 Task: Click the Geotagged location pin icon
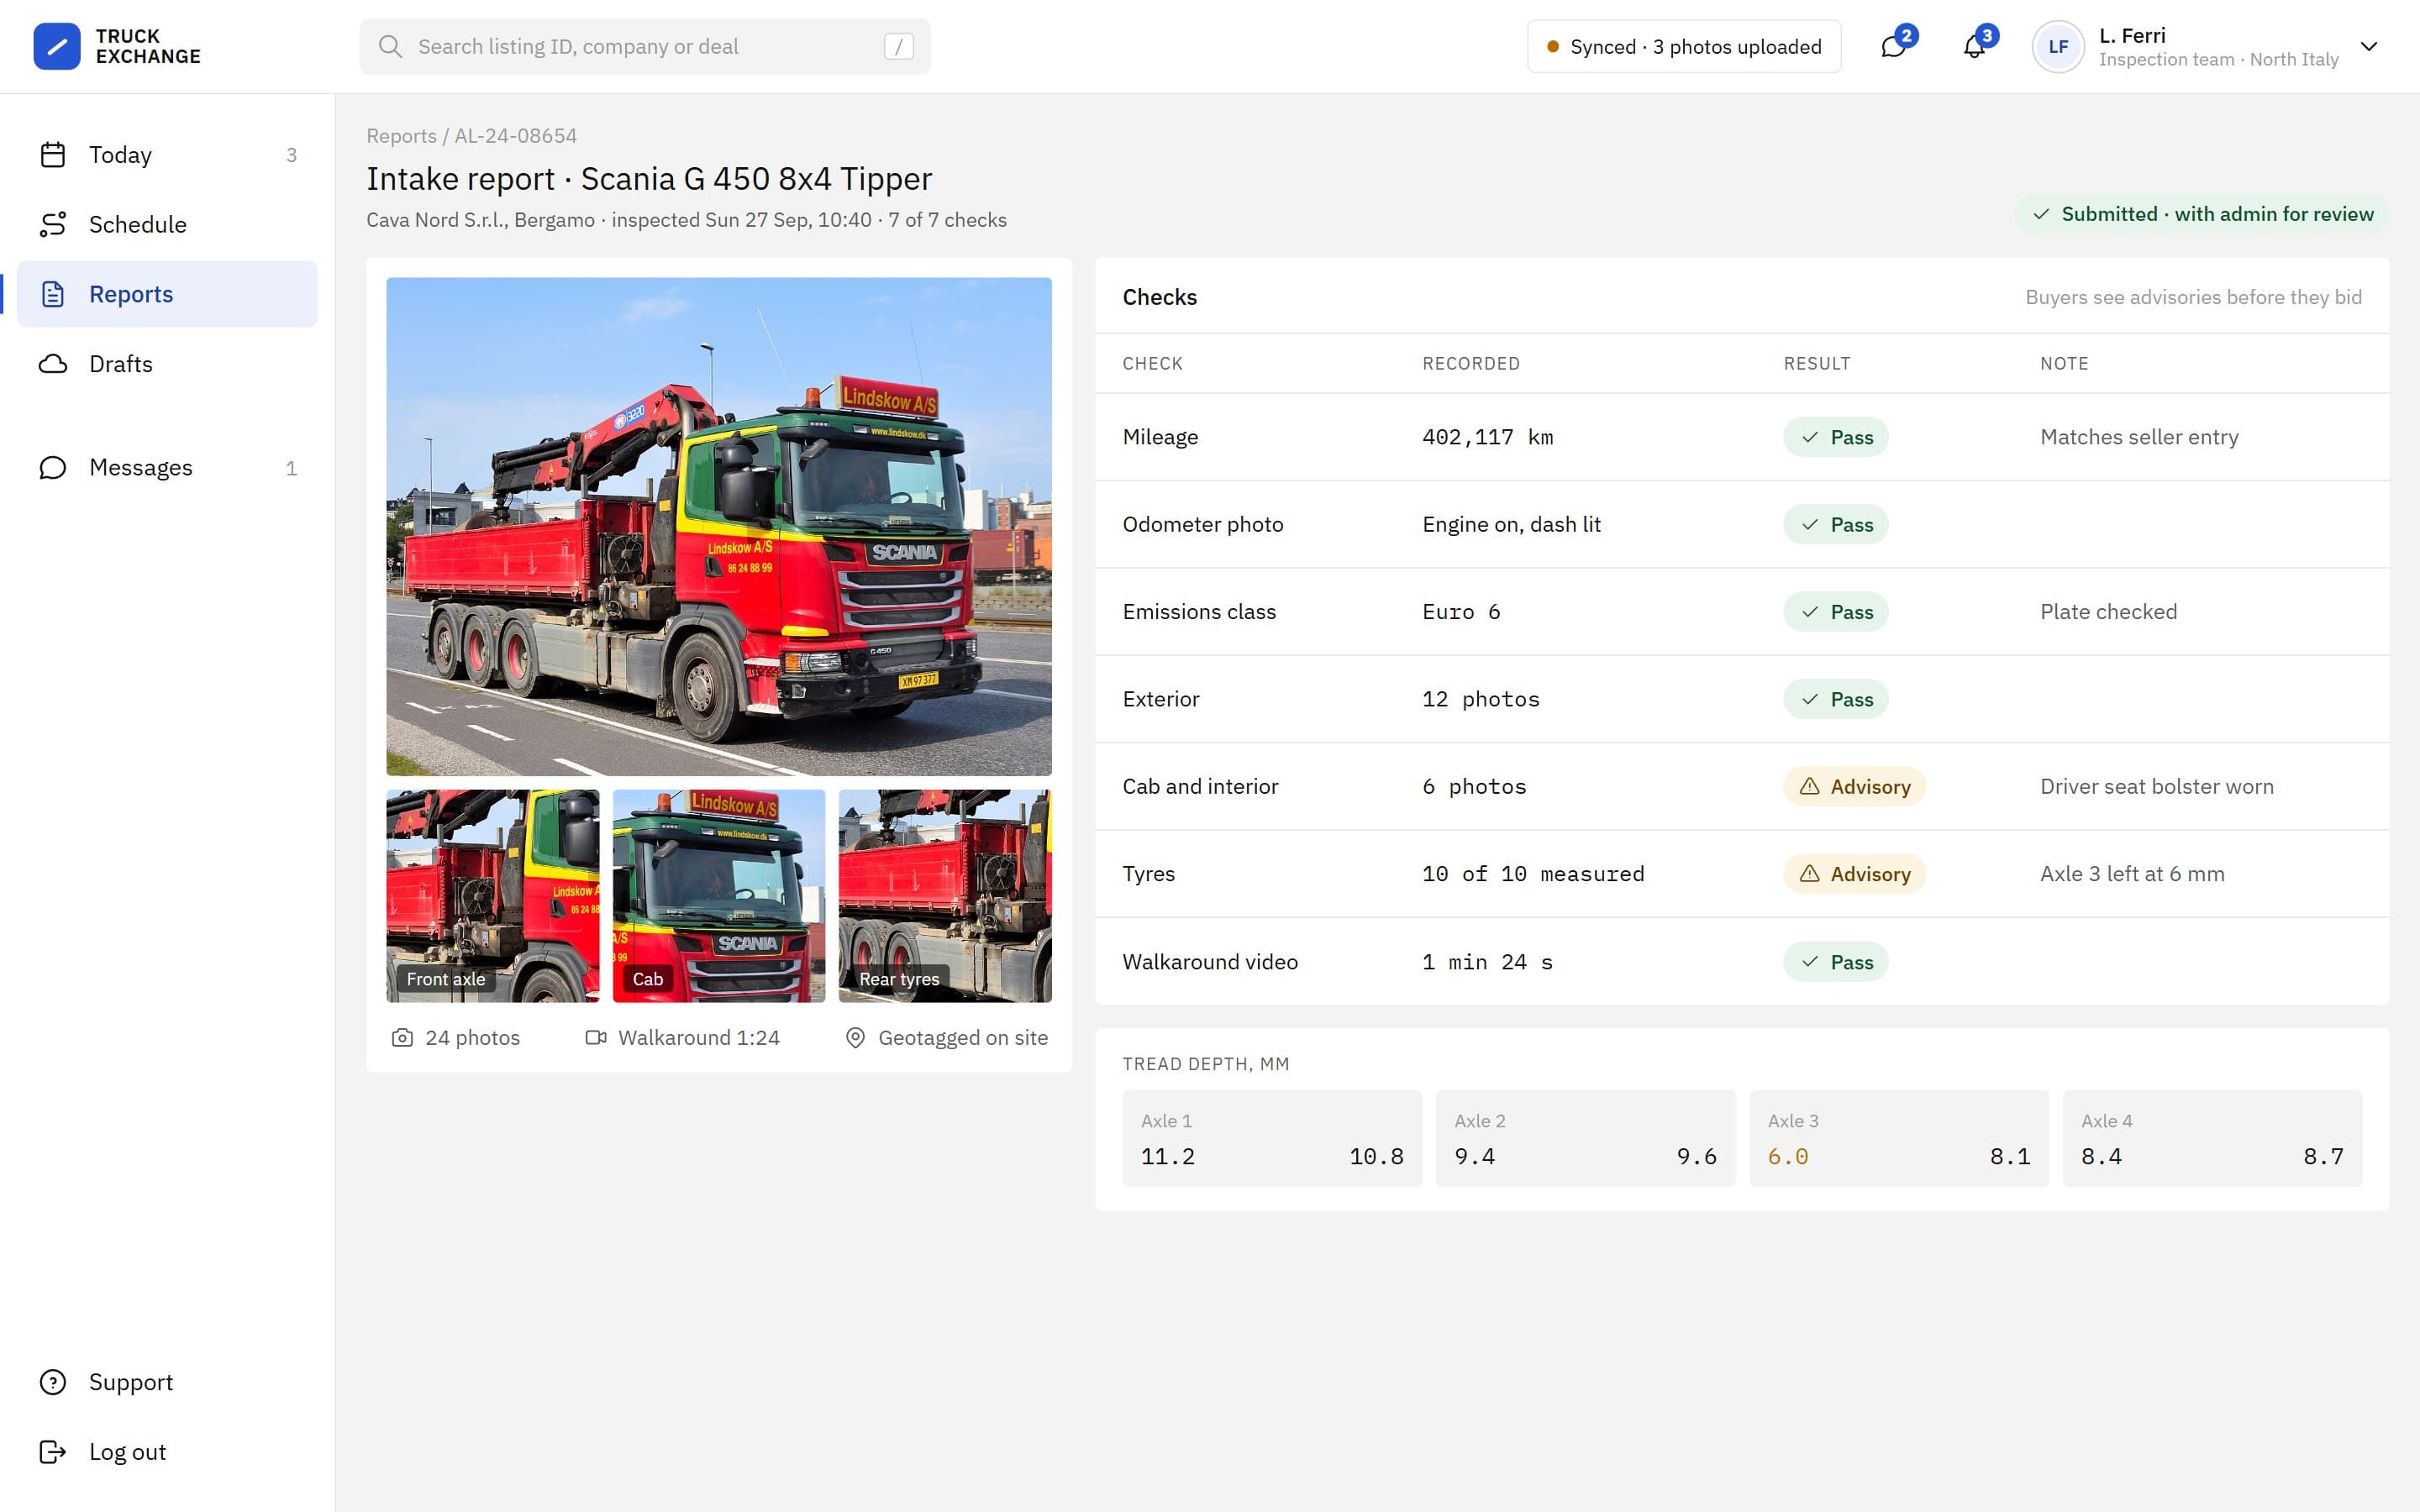click(855, 1038)
